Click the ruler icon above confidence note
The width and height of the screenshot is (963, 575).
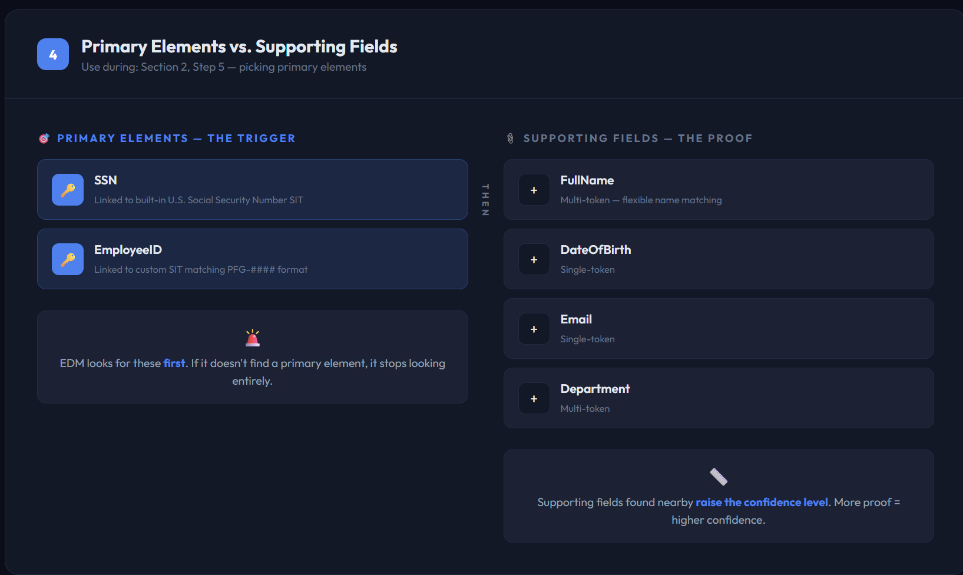719,477
